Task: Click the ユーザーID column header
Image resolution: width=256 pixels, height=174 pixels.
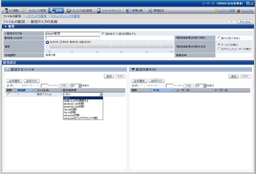Action: point(194,90)
